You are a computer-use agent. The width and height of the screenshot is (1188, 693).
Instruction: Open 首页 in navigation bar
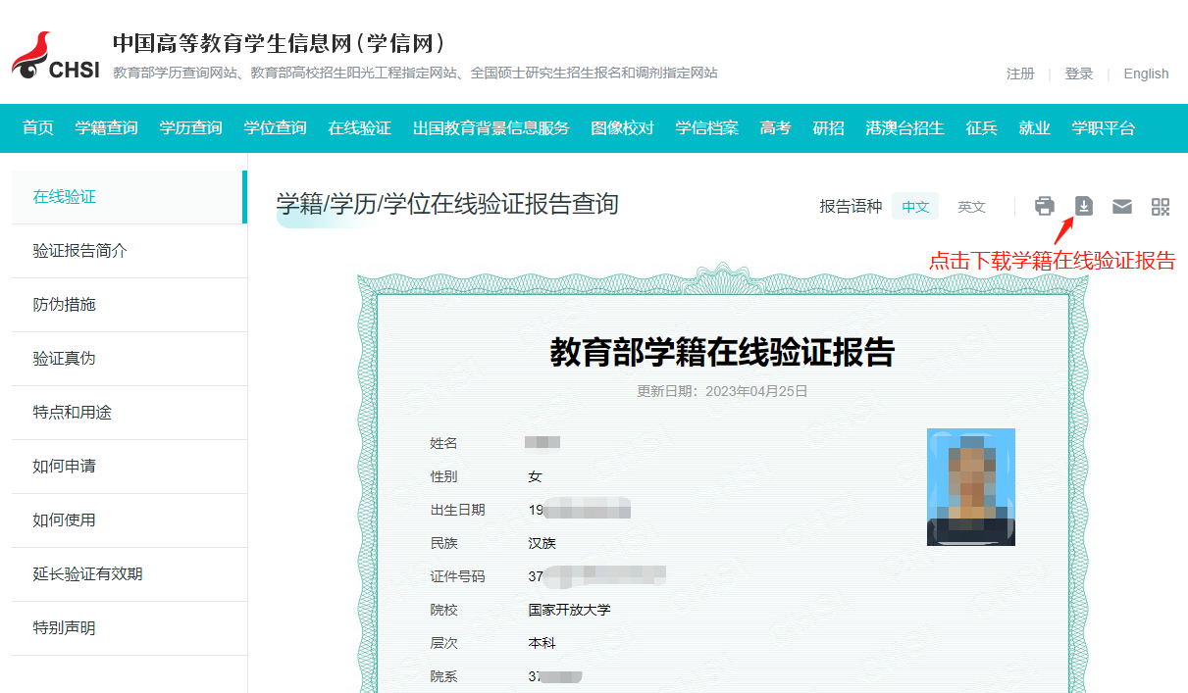pyautogui.click(x=38, y=128)
